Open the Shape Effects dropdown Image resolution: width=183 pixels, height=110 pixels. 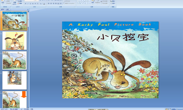pos(104,3)
